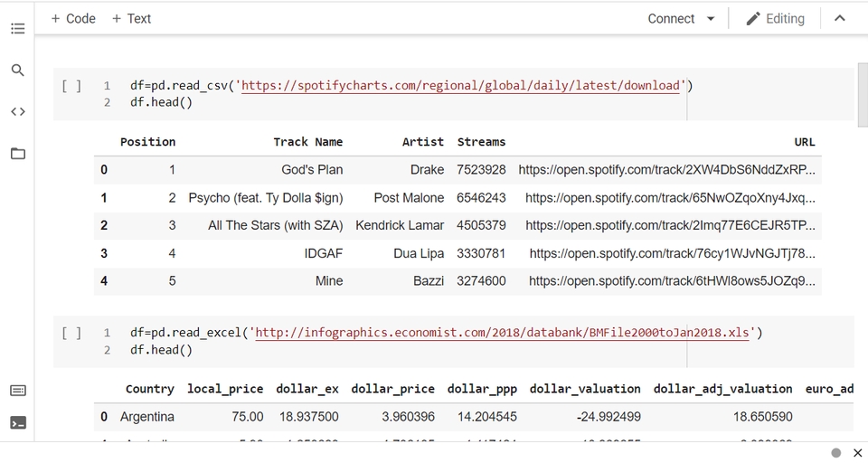This screenshot has height=463, width=868.
Task: Click the dollar_price column header
Action: click(393, 389)
